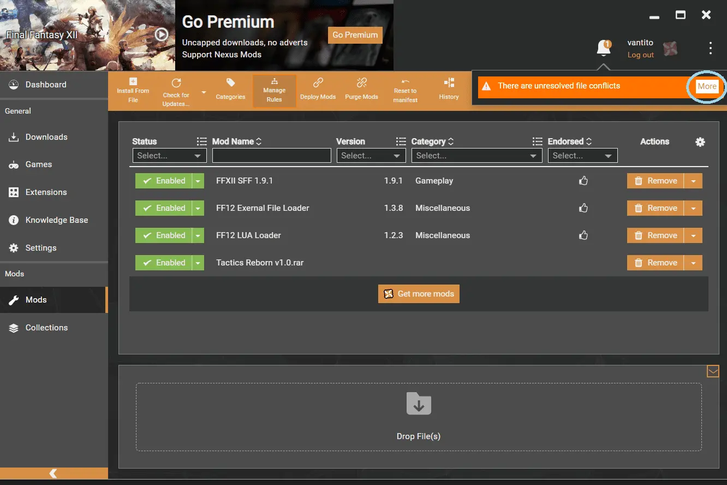
Task: Click the Go Premium button
Action: tap(355, 35)
